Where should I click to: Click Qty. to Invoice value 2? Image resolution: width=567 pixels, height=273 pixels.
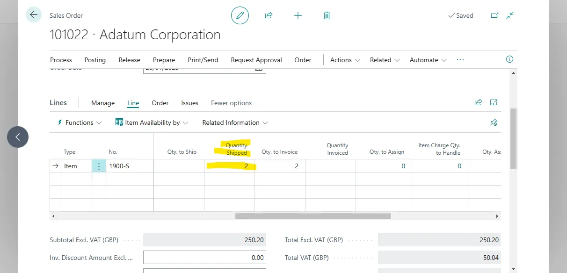280,166
